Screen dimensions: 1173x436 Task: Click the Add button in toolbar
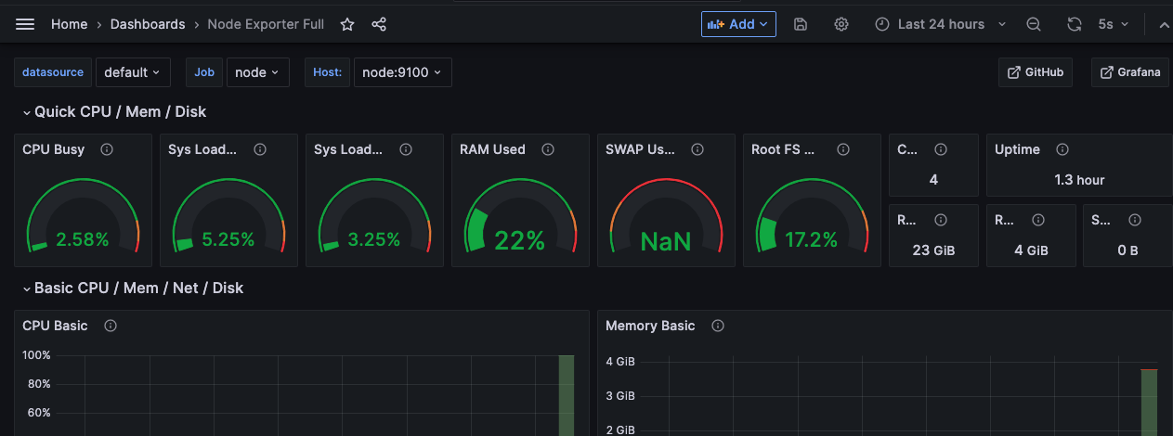coord(738,24)
